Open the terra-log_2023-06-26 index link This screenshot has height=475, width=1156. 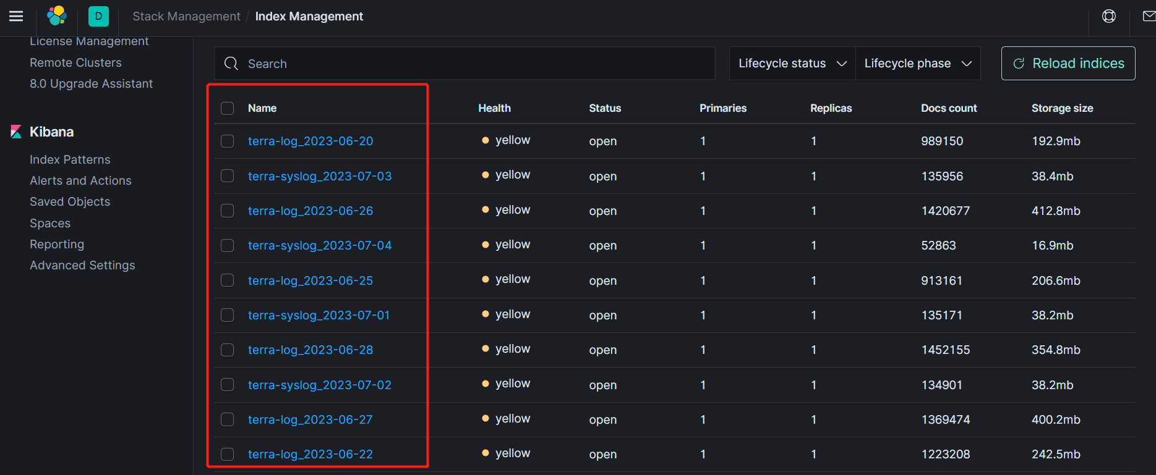click(x=310, y=211)
